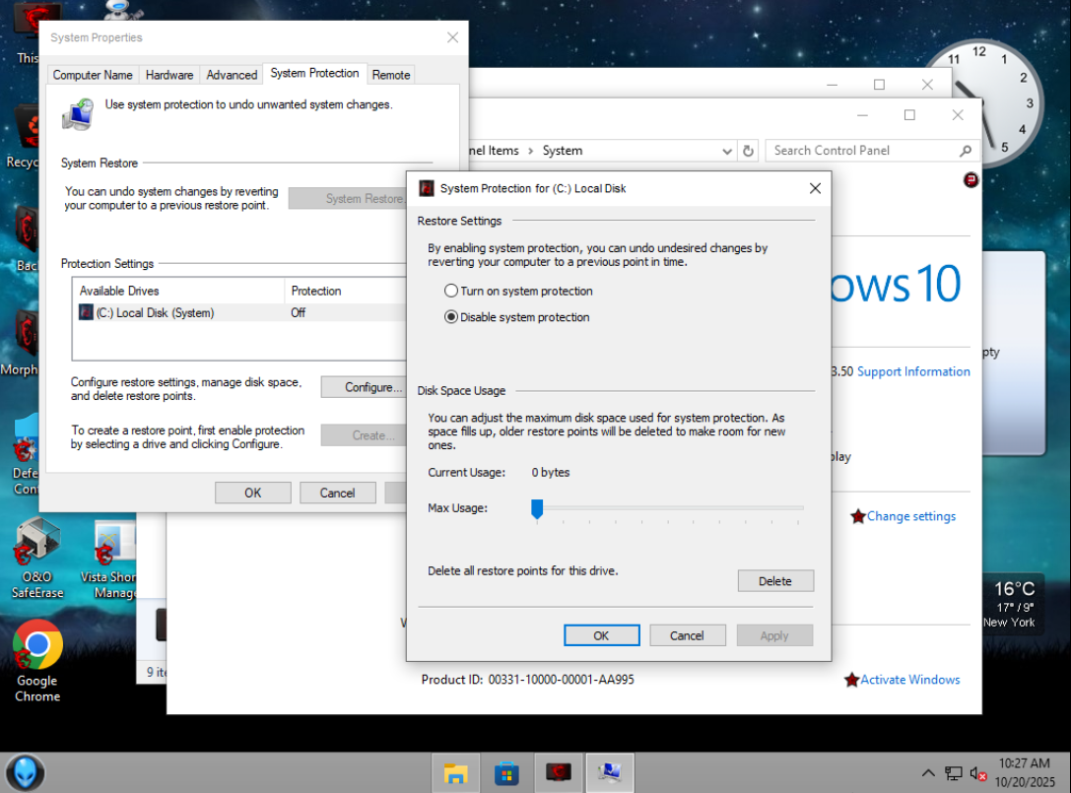The height and width of the screenshot is (793, 1071).
Task: Open the network icon in system tray
Action: point(954,773)
